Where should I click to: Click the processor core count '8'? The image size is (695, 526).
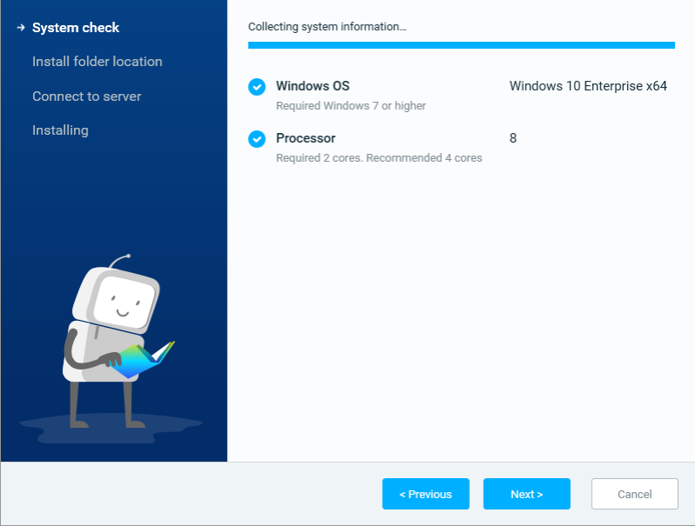(513, 138)
